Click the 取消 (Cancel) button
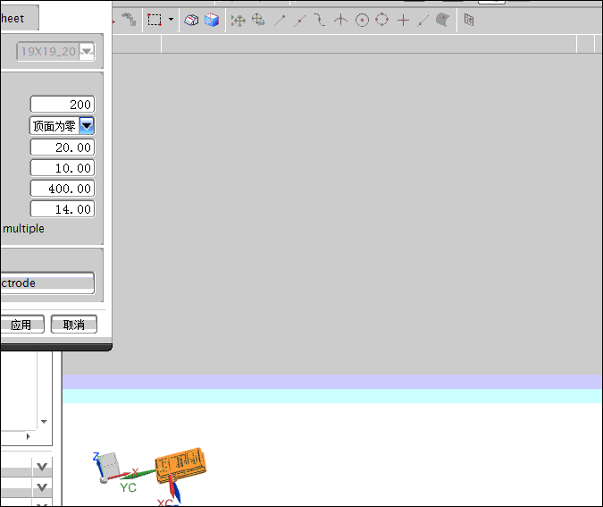 click(74, 325)
